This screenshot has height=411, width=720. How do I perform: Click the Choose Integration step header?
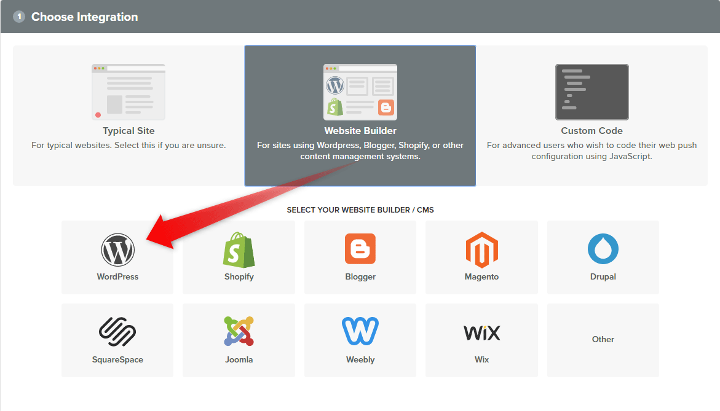pyautogui.click(x=85, y=17)
